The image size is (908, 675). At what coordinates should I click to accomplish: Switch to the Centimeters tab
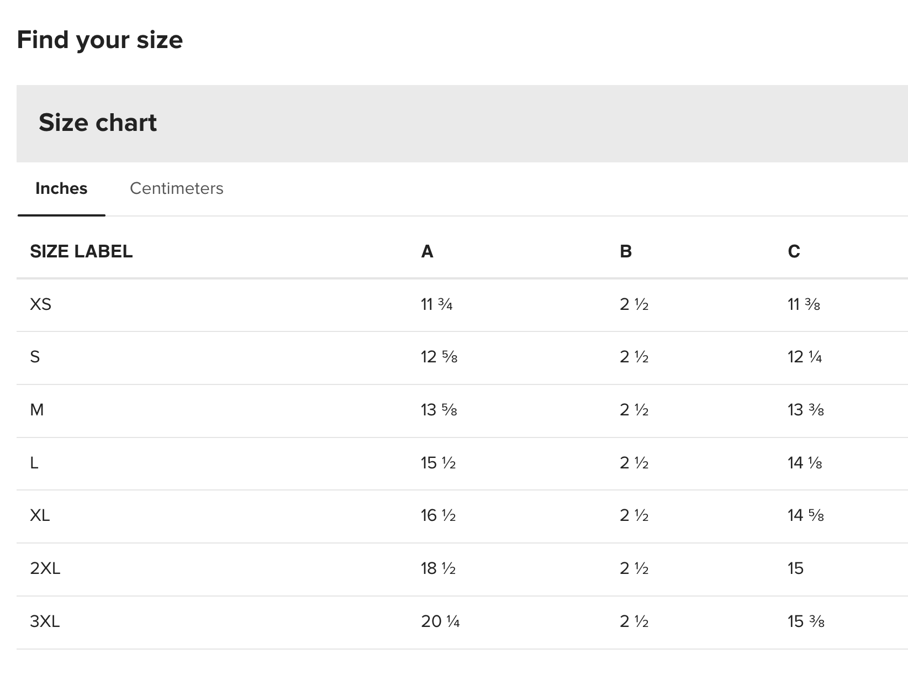coord(176,188)
